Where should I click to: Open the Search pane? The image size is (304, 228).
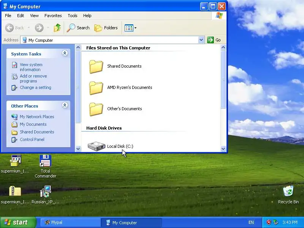point(78,28)
